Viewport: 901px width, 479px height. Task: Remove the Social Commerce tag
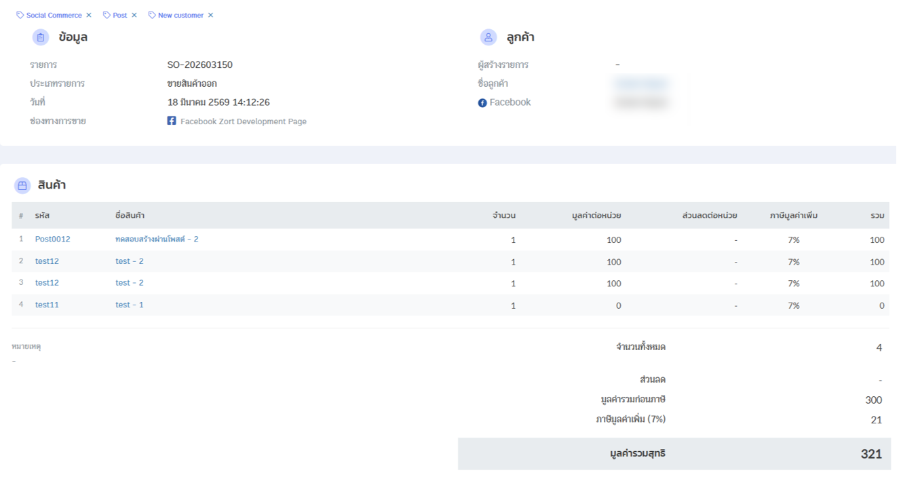(89, 15)
